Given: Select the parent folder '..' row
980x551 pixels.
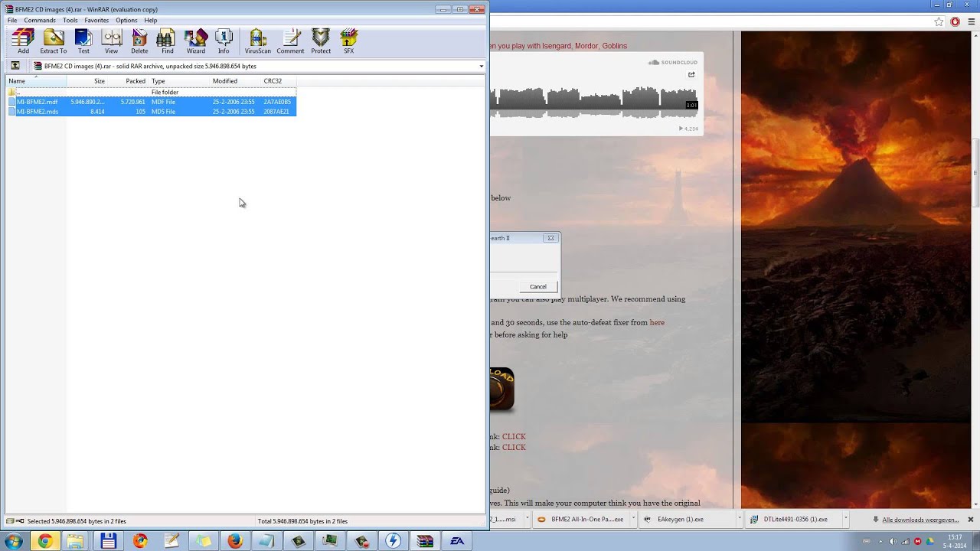Looking at the screenshot, I should (151, 92).
